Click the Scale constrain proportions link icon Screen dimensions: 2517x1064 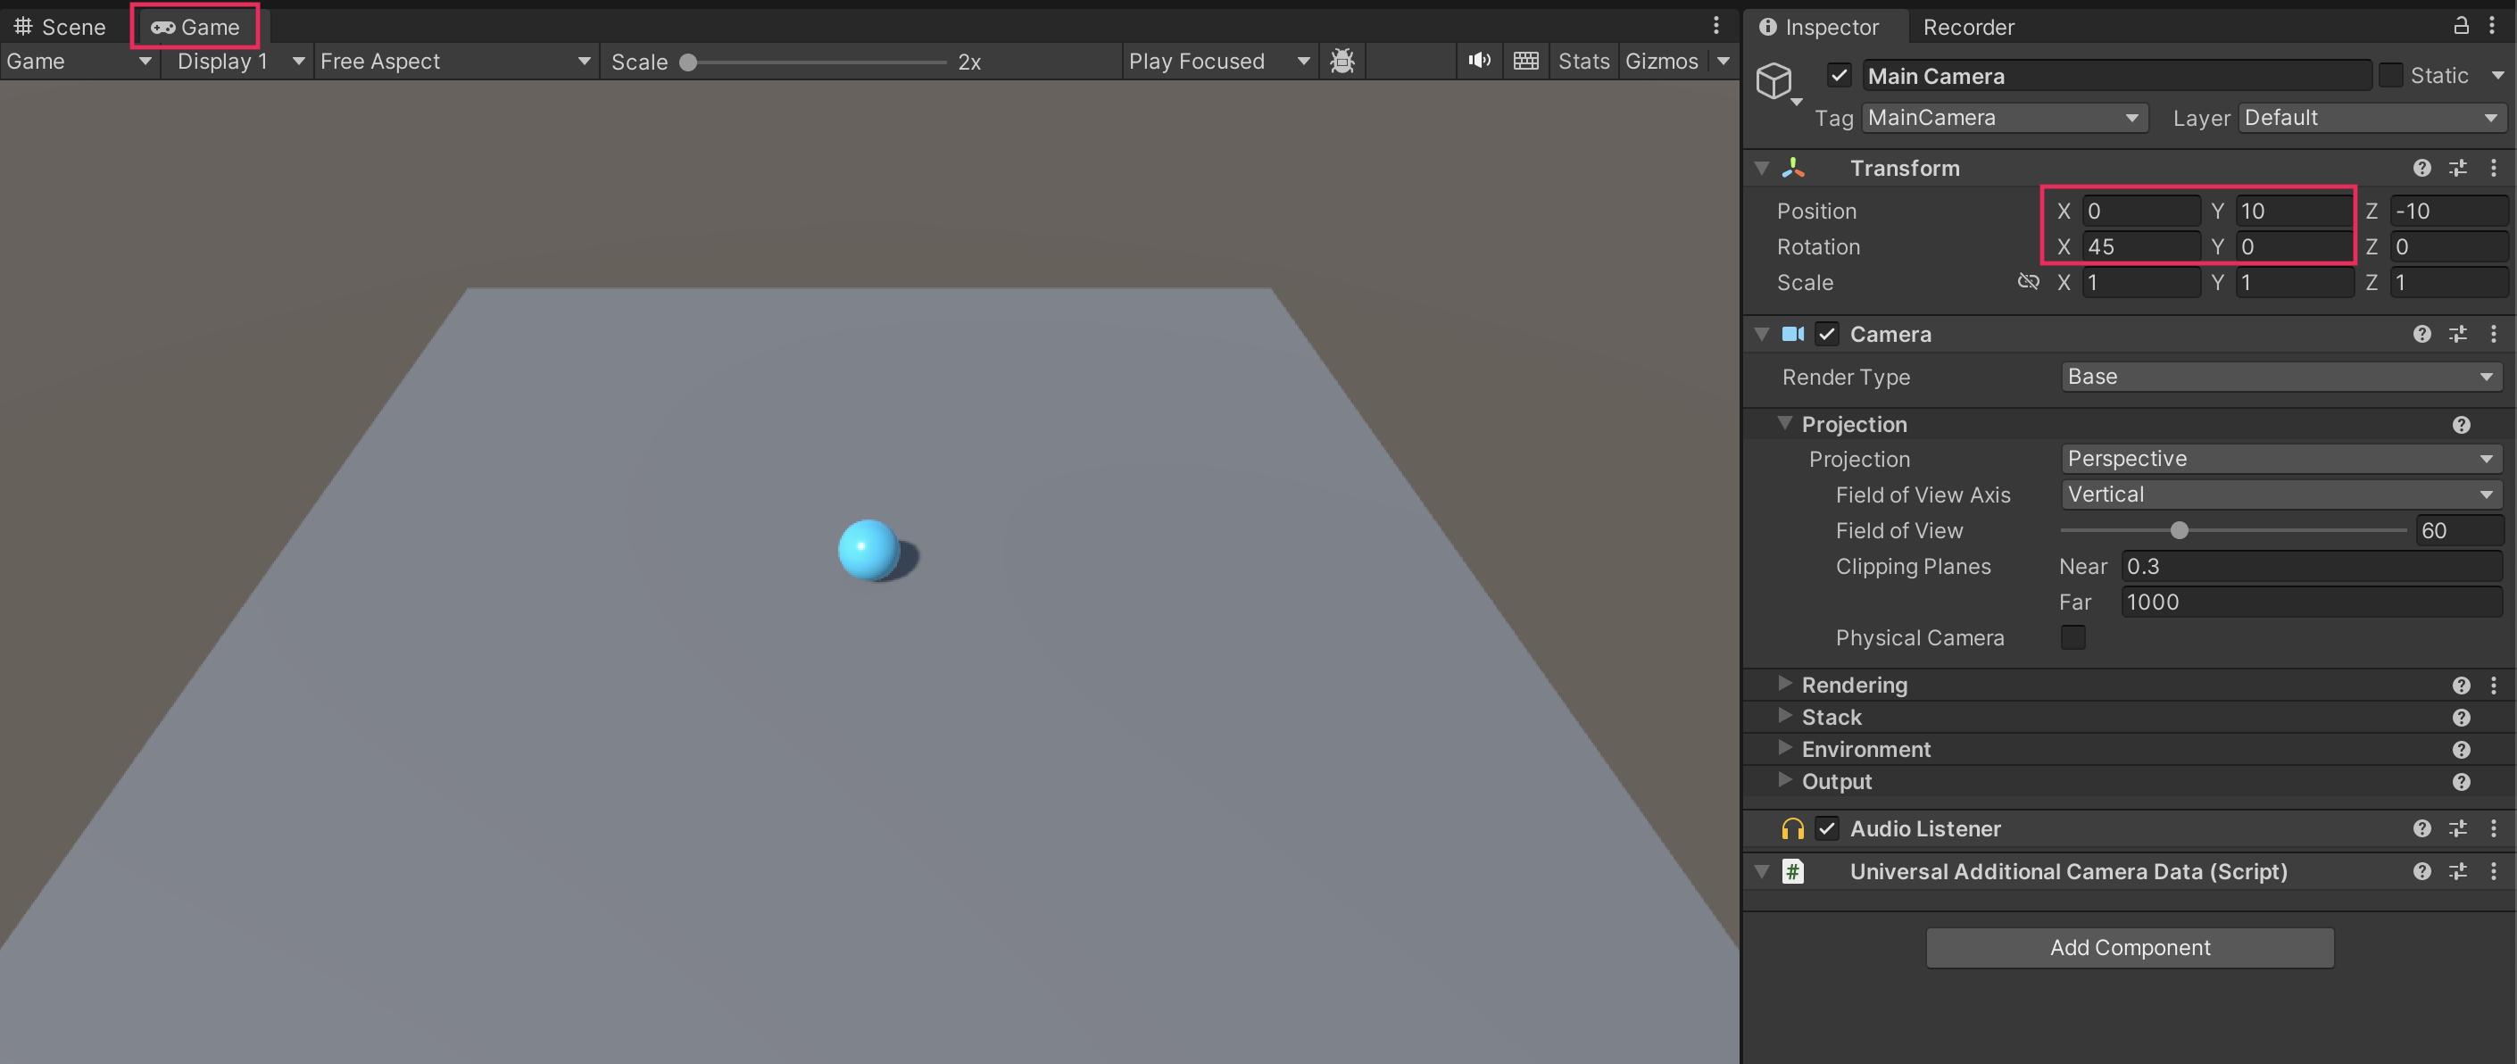pos(2029,282)
